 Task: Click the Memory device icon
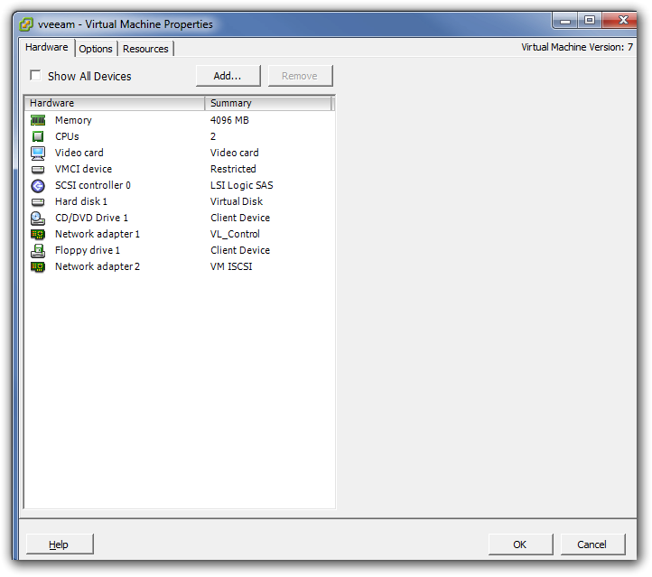pos(38,120)
